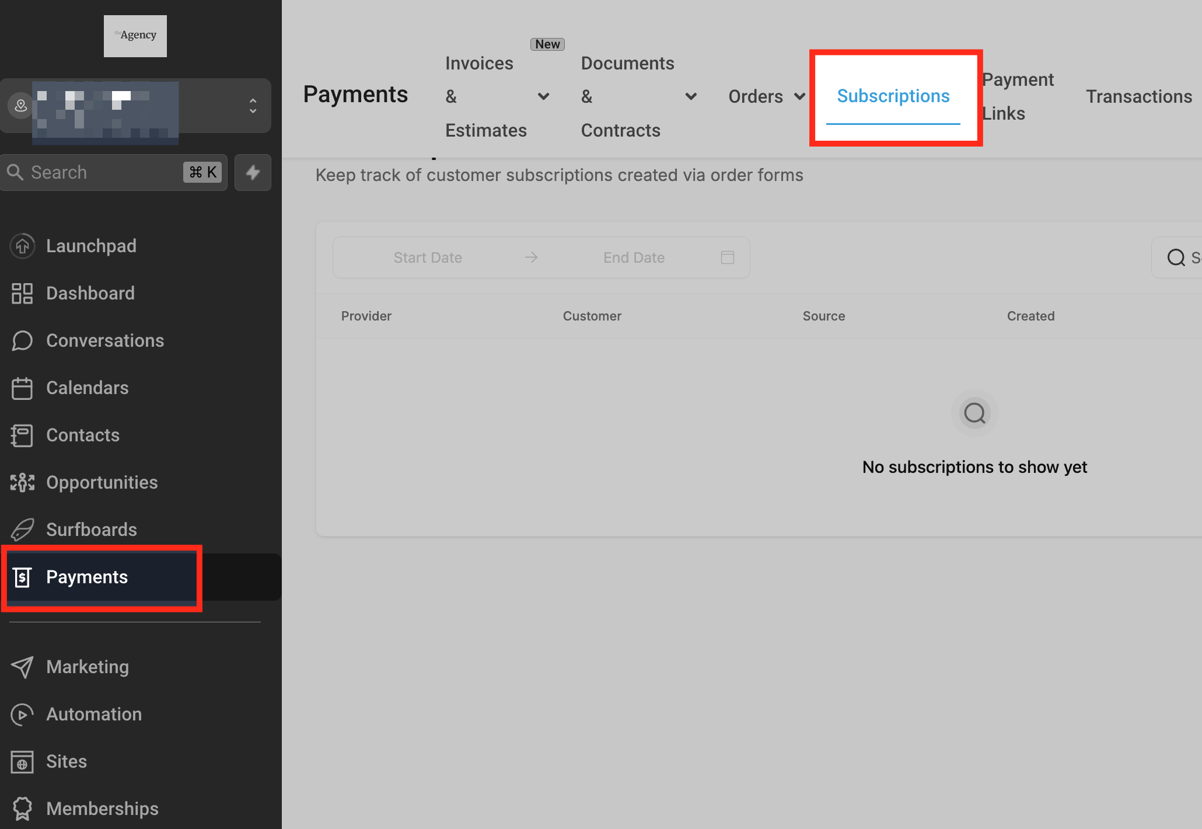
Task: Click the lightning bolt quick actions button
Action: point(253,172)
